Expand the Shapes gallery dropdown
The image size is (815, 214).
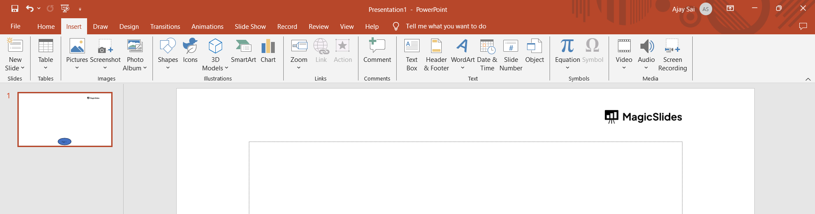168,68
